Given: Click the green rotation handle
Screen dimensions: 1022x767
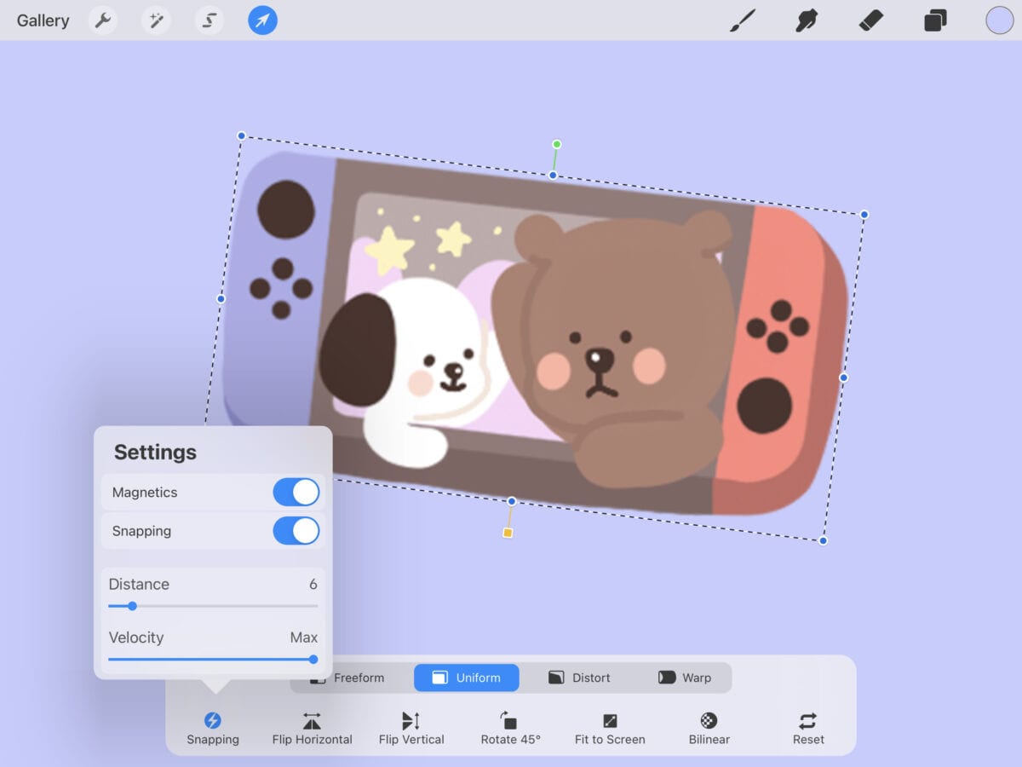Looking at the screenshot, I should pyautogui.click(x=556, y=145).
